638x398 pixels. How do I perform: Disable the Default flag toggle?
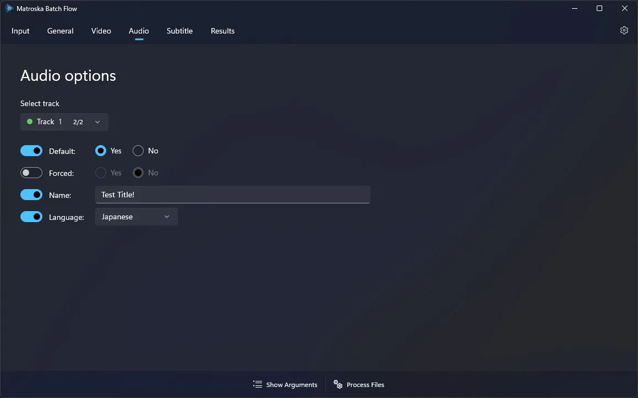[31, 151]
